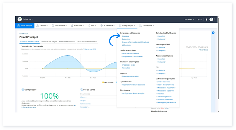The width and height of the screenshot is (236, 130).
Task: Click the vertical three-dots menu icon
Action: [x=214, y=19]
